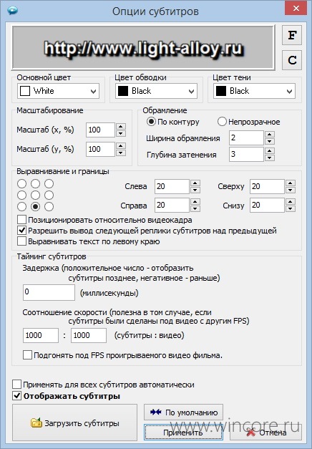Click the folder icon on Загрузить субтитры
The image size is (312, 449).
(36, 423)
